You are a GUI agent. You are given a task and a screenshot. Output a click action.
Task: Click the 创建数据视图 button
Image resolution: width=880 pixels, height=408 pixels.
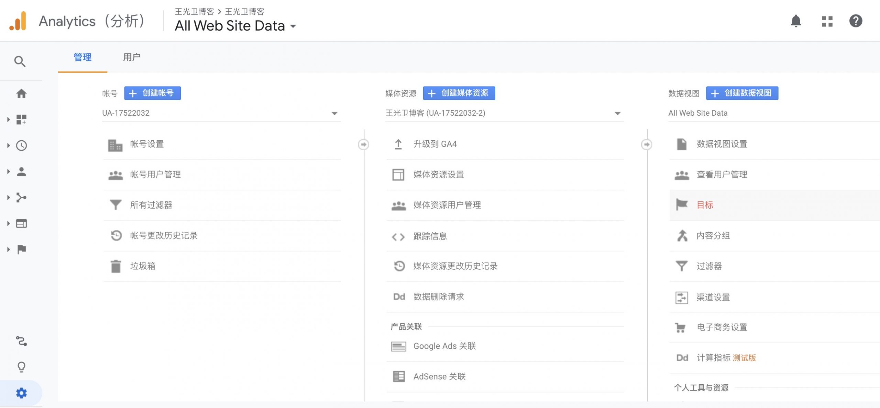tap(742, 93)
